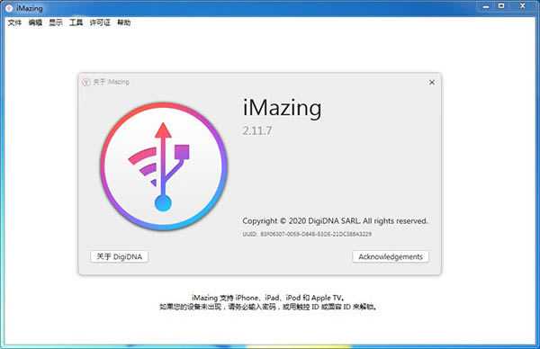Click the version number 2.11.7
The image size is (540, 349).
pos(257,130)
